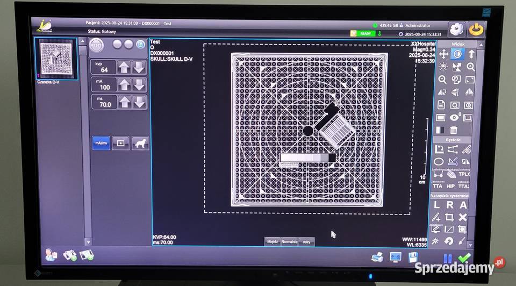Collapse the Gęstość section header

453,140
